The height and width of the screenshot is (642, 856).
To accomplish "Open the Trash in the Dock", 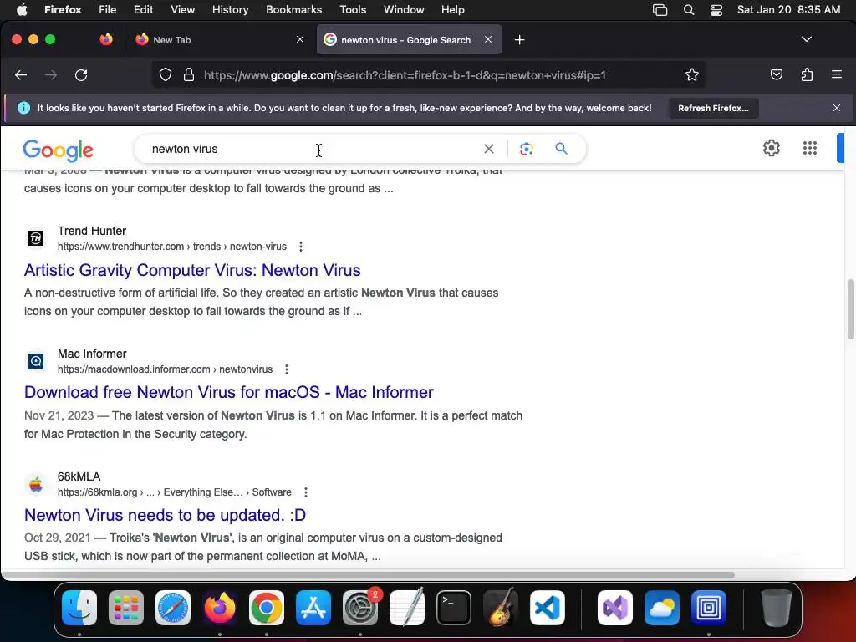I will 777,607.
